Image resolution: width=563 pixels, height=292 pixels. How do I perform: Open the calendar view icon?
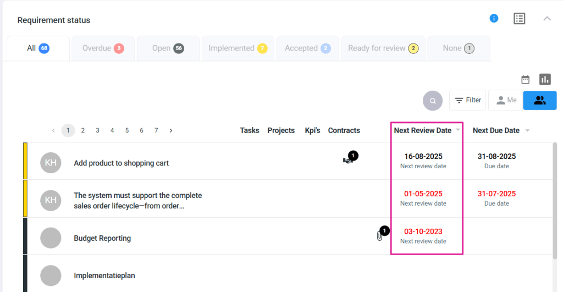[x=525, y=80]
